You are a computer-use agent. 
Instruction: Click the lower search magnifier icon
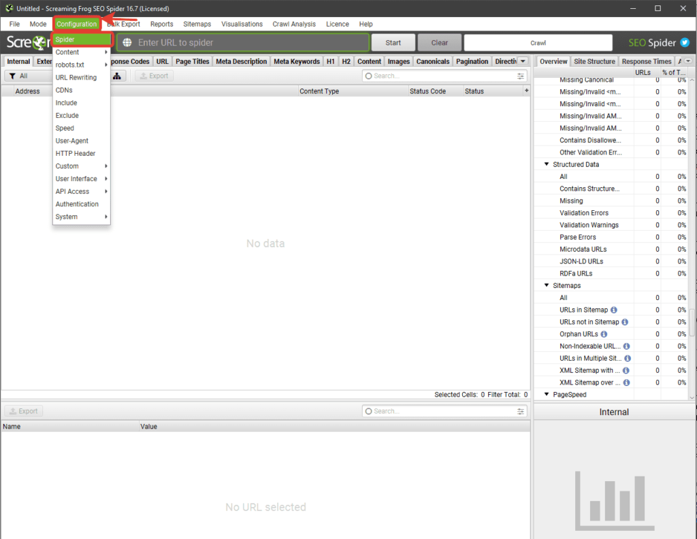coord(368,412)
